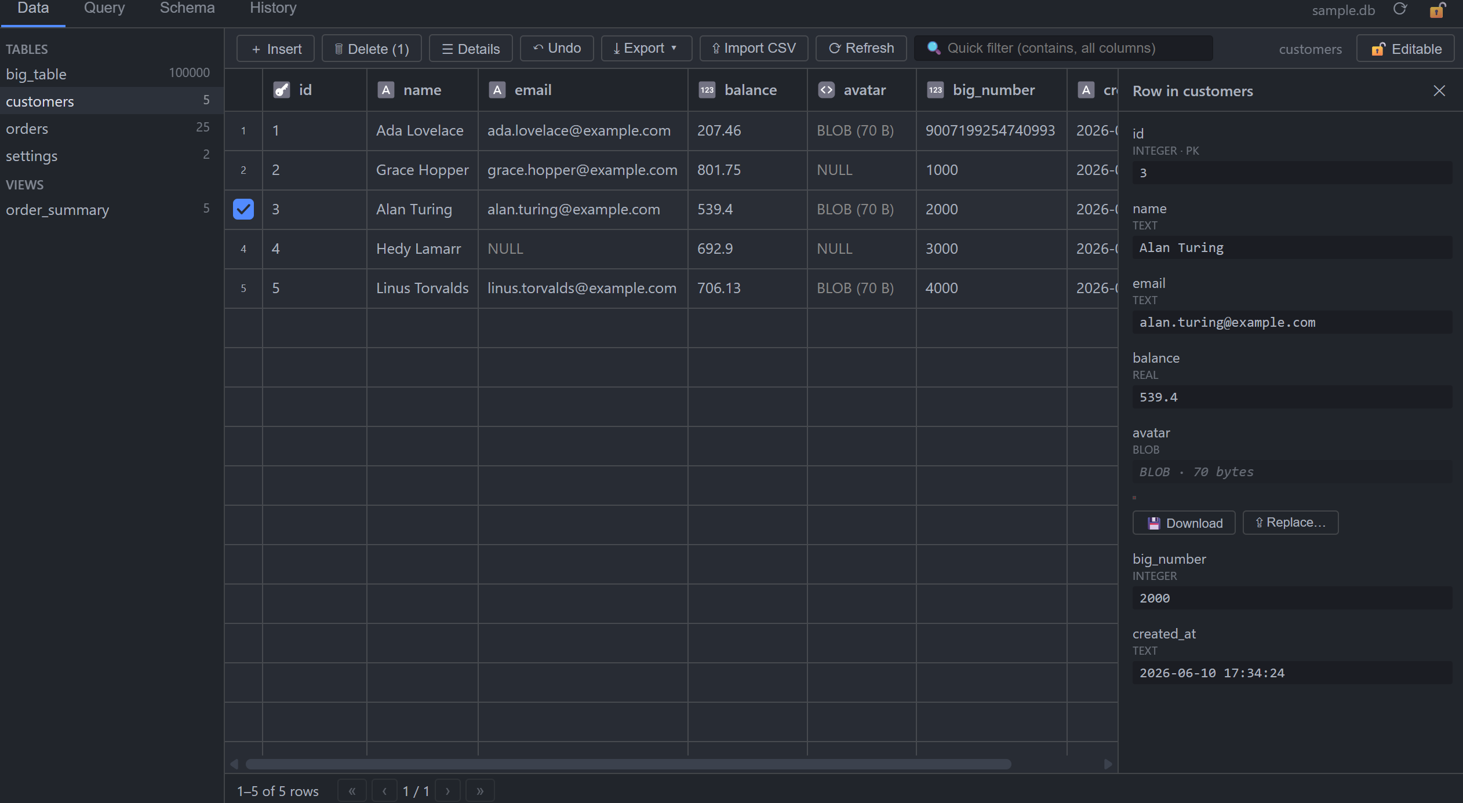Click Replace… for the avatar blob
Image resolution: width=1463 pixels, height=803 pixels.
1290,523
